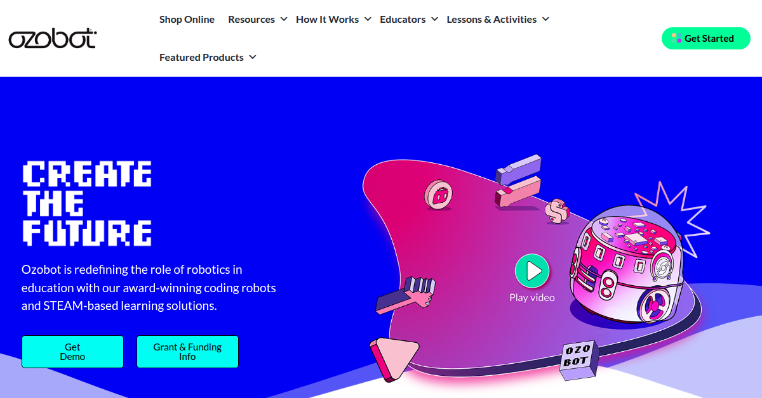Select the Featured Products menu label
This screenshot has height=398, width=762.
point(201,57)
